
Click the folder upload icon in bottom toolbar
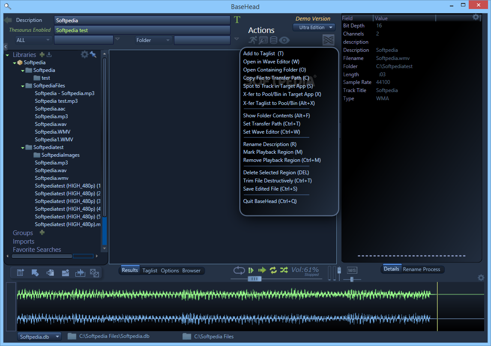66,273
